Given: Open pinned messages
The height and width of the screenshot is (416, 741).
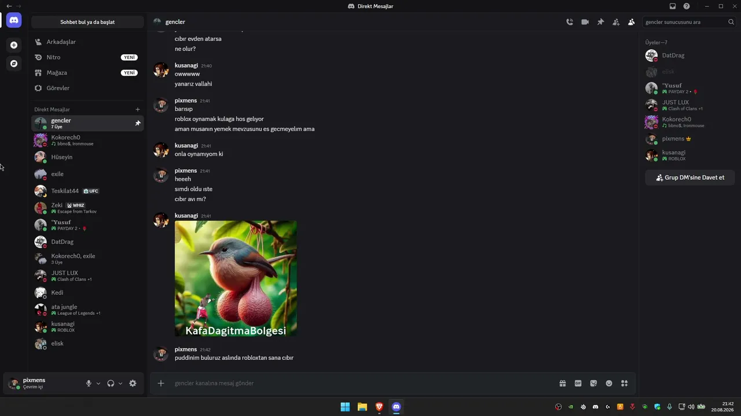Looking at the screenshot, I should click(600, 22).
